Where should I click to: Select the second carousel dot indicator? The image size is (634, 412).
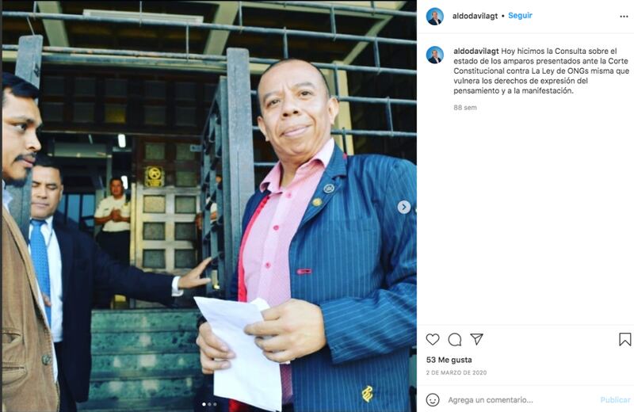point(209,404)
